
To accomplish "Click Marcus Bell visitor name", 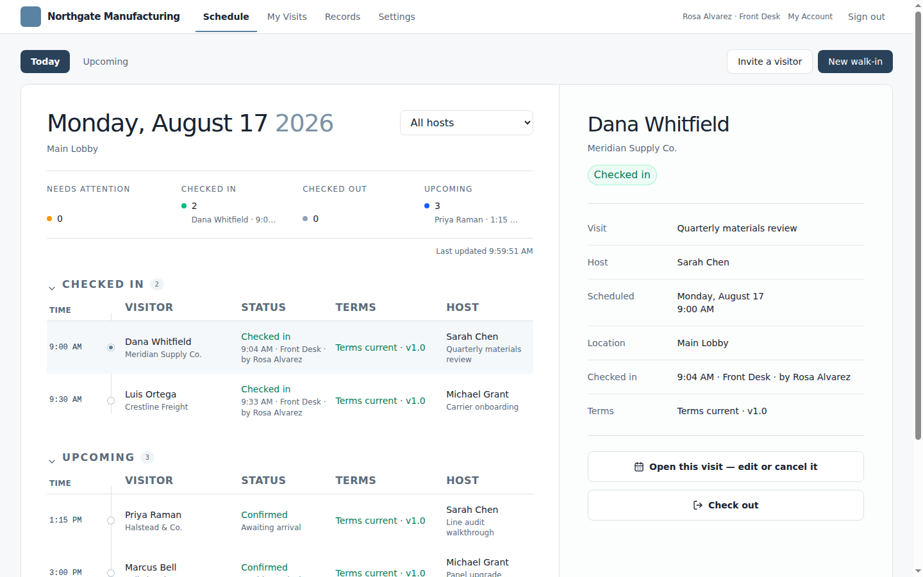I will click(151, 567).
